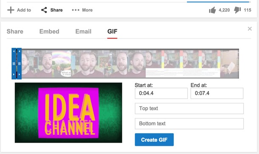Switch to the Share tab
The width and height of the screenshot is (259, 154).
(15, 31)
